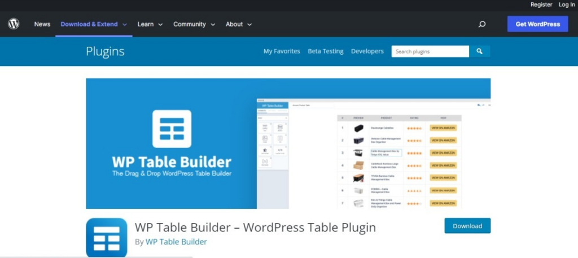Open the Download & Extend menu
The width and height of the screenshot is (578, 258).
[89, 24]
